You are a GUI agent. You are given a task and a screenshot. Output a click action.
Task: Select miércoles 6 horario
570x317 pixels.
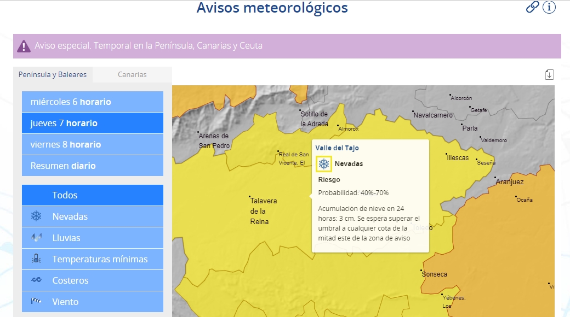[92, 102]
